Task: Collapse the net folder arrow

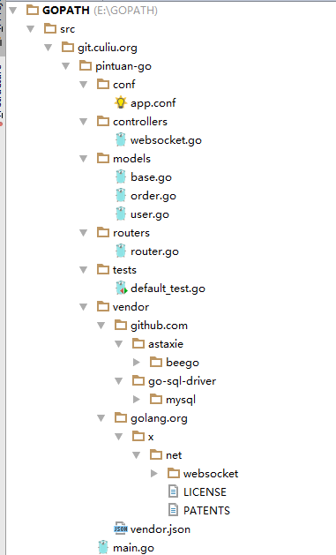Action: point(137,454)
